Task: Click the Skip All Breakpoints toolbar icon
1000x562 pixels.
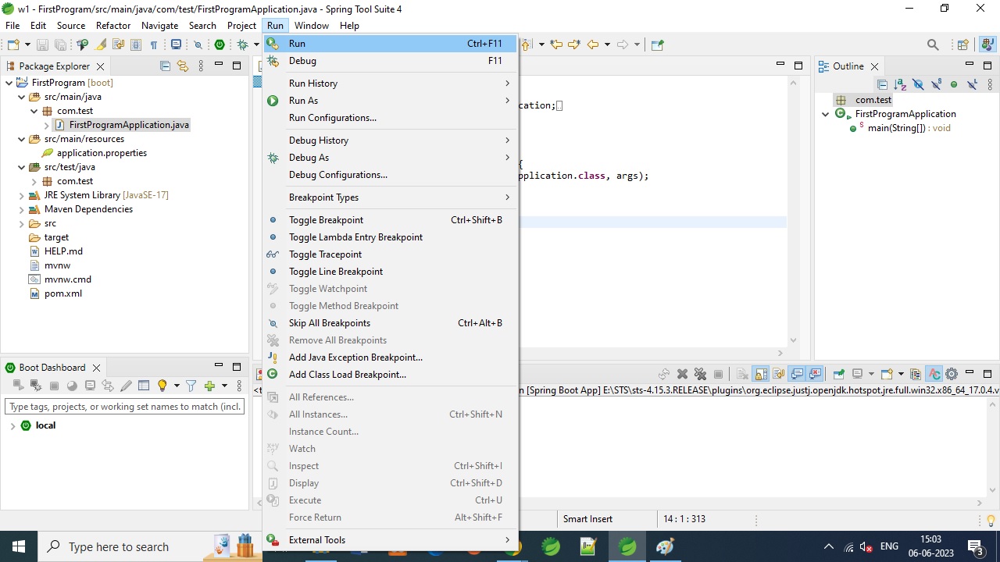Action: point(198,44)
